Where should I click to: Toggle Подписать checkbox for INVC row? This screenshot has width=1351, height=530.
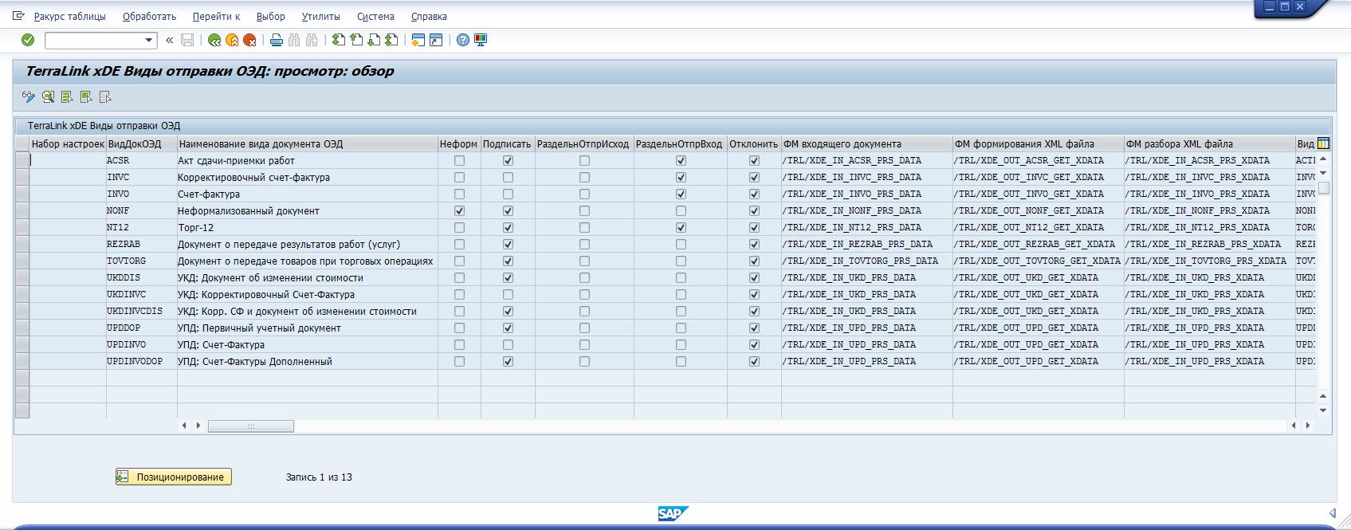pyautogui.click(x=508, y=178)
